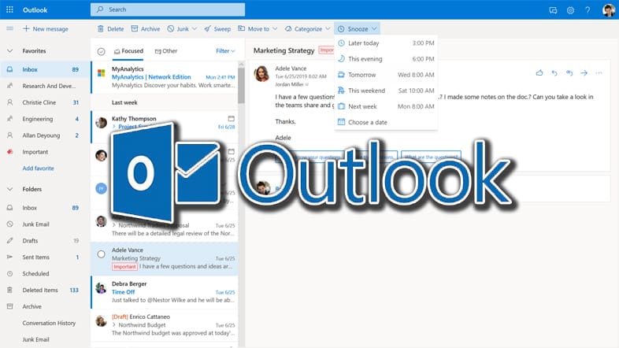Delete the selected email
The height and width of the screenshot is (348, 619).
coord(110,29)
